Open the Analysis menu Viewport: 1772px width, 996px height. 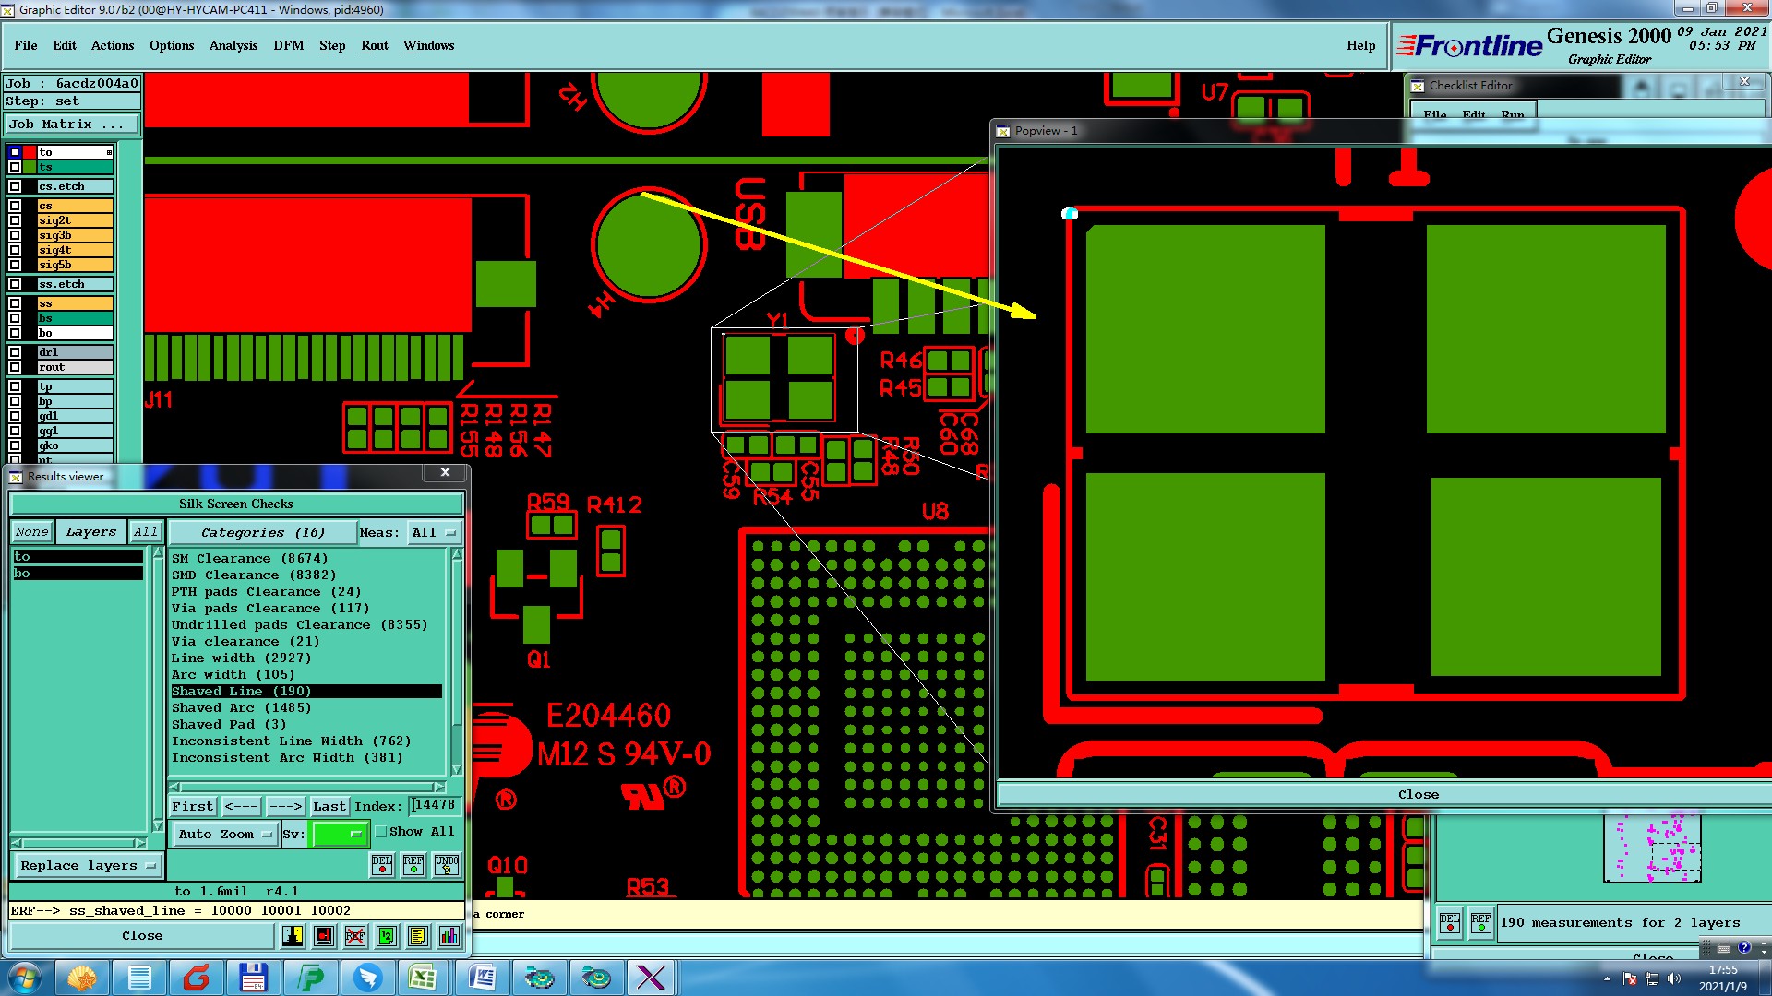click(x=233, y=45)
